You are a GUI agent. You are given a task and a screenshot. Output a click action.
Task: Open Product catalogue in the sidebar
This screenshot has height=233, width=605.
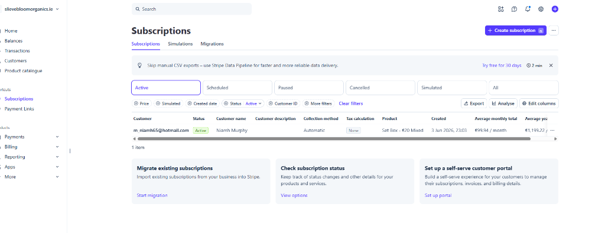(23, 71)
